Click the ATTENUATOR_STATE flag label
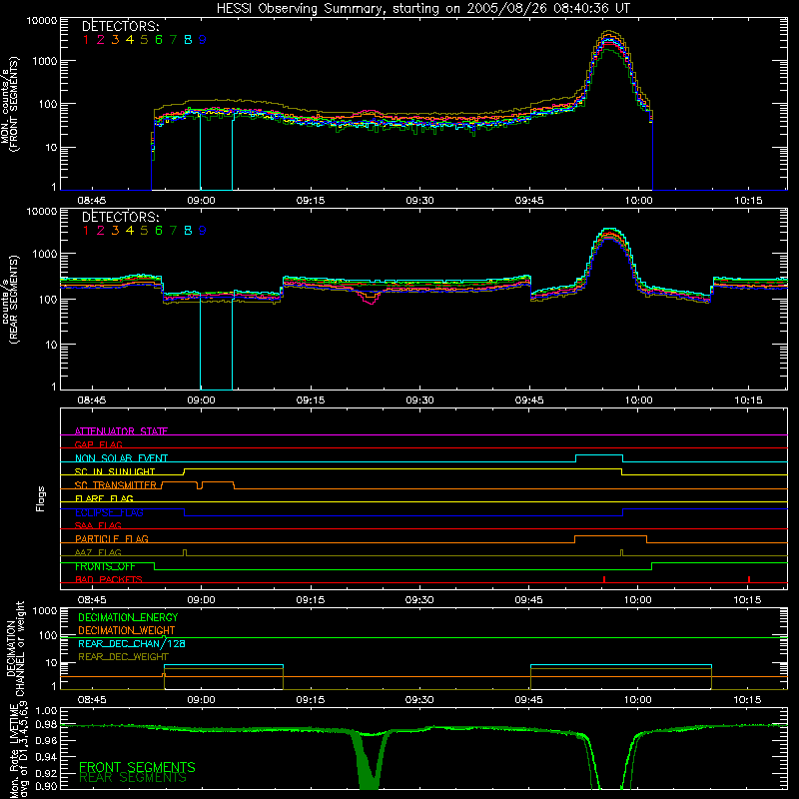799x799 pixels. point(121,431)
